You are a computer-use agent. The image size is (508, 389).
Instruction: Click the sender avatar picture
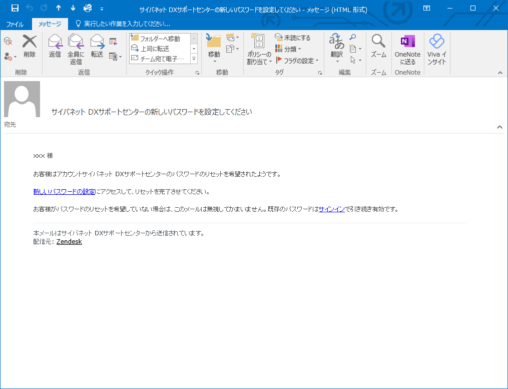coord(22,99)
